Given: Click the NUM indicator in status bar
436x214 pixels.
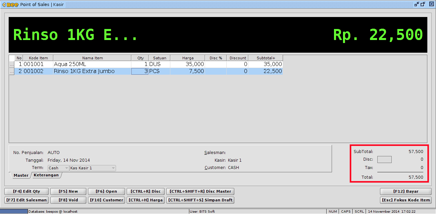Looking at the screenshot, I should [x=333, y=212].
